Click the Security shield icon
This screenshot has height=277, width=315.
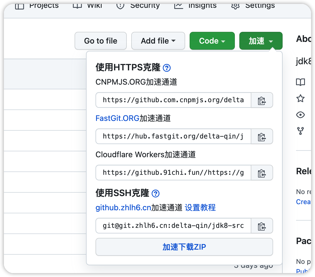(x=120, y=6)
